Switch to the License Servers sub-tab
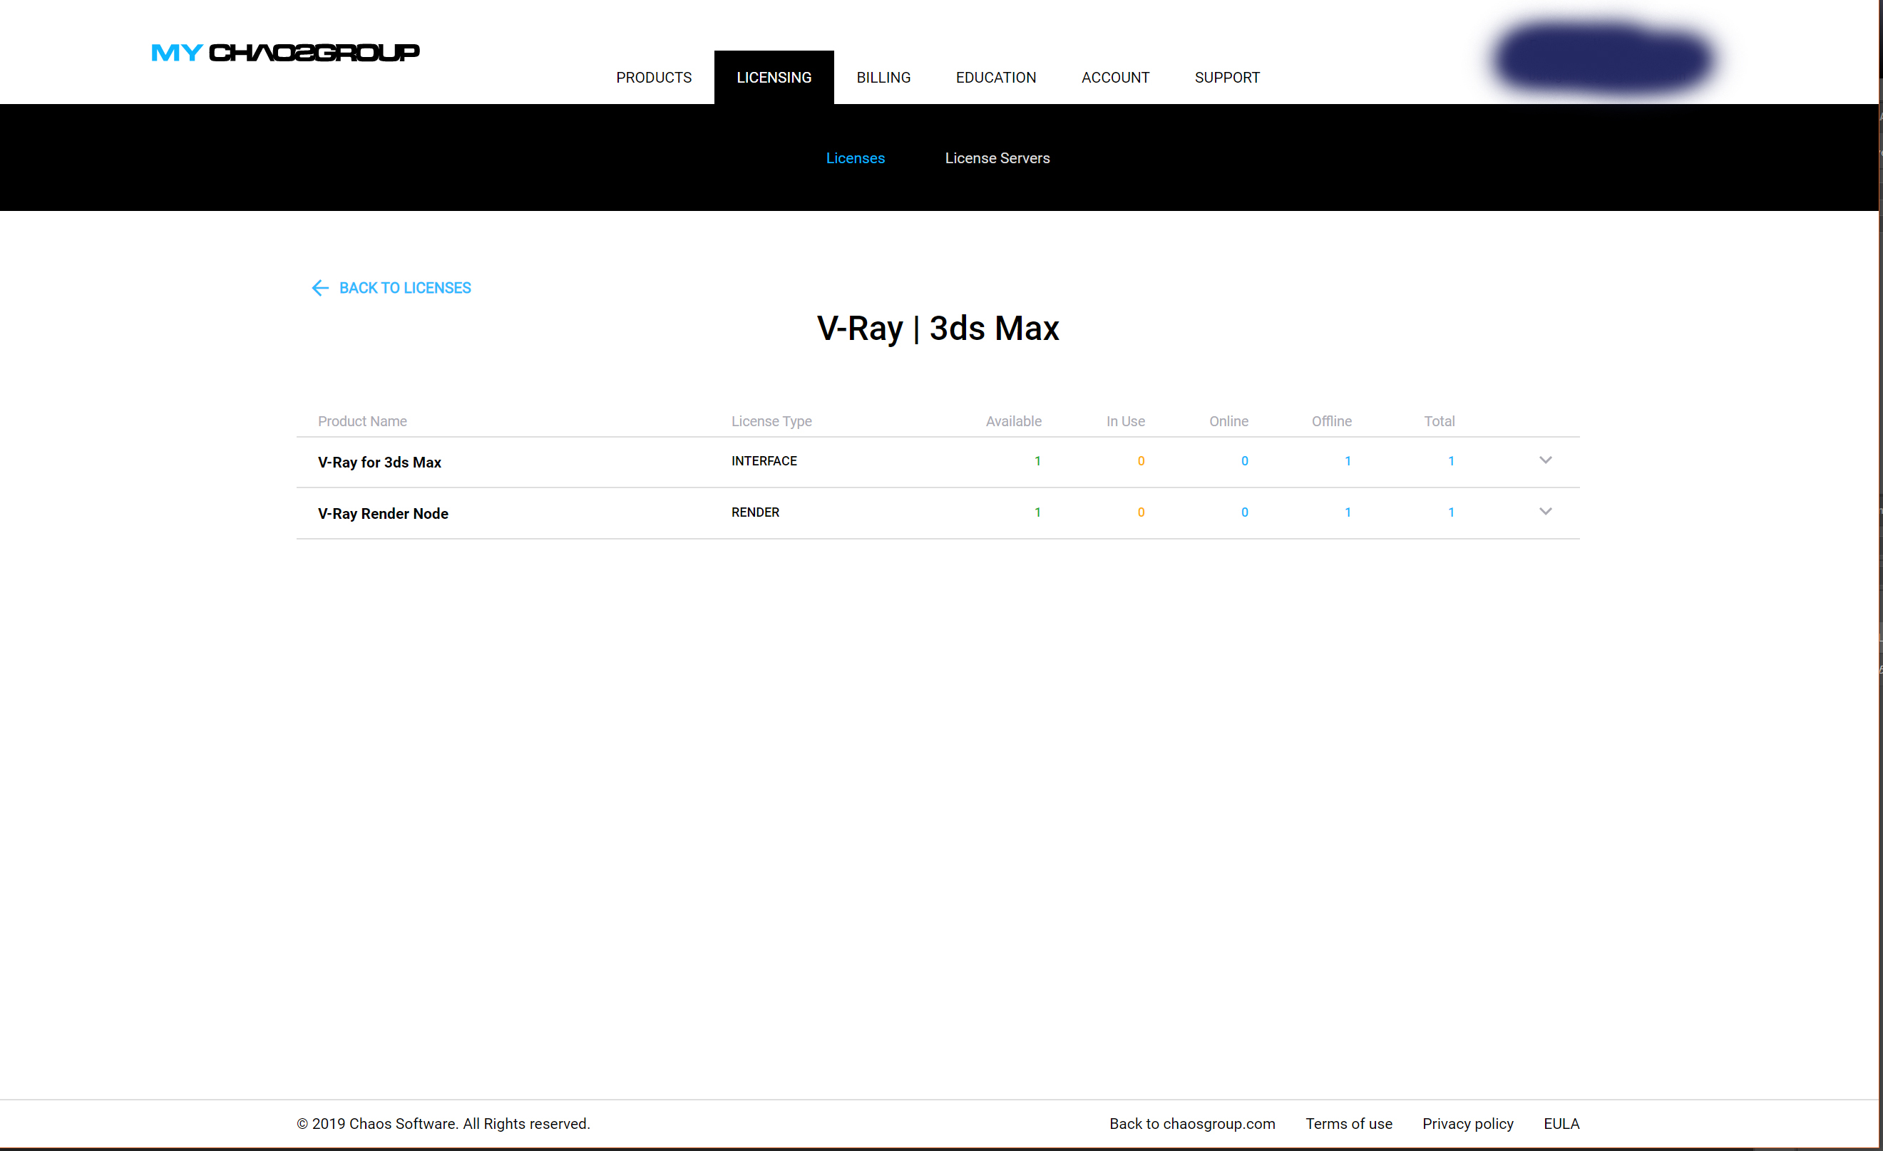 click(997, 158)
